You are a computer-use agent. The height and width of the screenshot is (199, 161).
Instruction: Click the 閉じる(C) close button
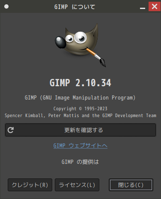131,185
